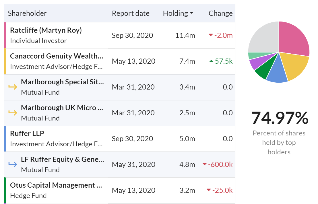Select Marlborough UK Micro fund name

click(x=62, y=108)
